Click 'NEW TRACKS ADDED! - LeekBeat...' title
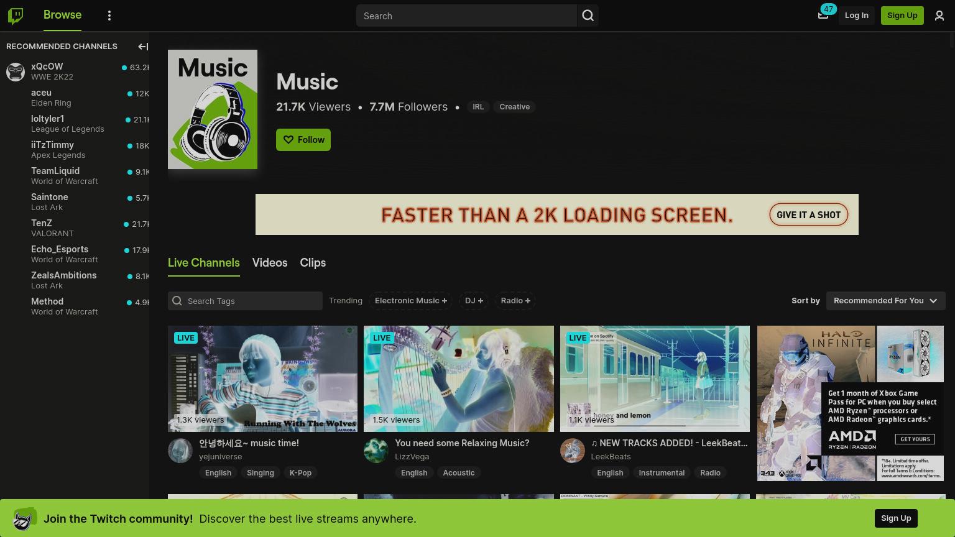This screenshot has height=537, width=955. click(670, 443)
